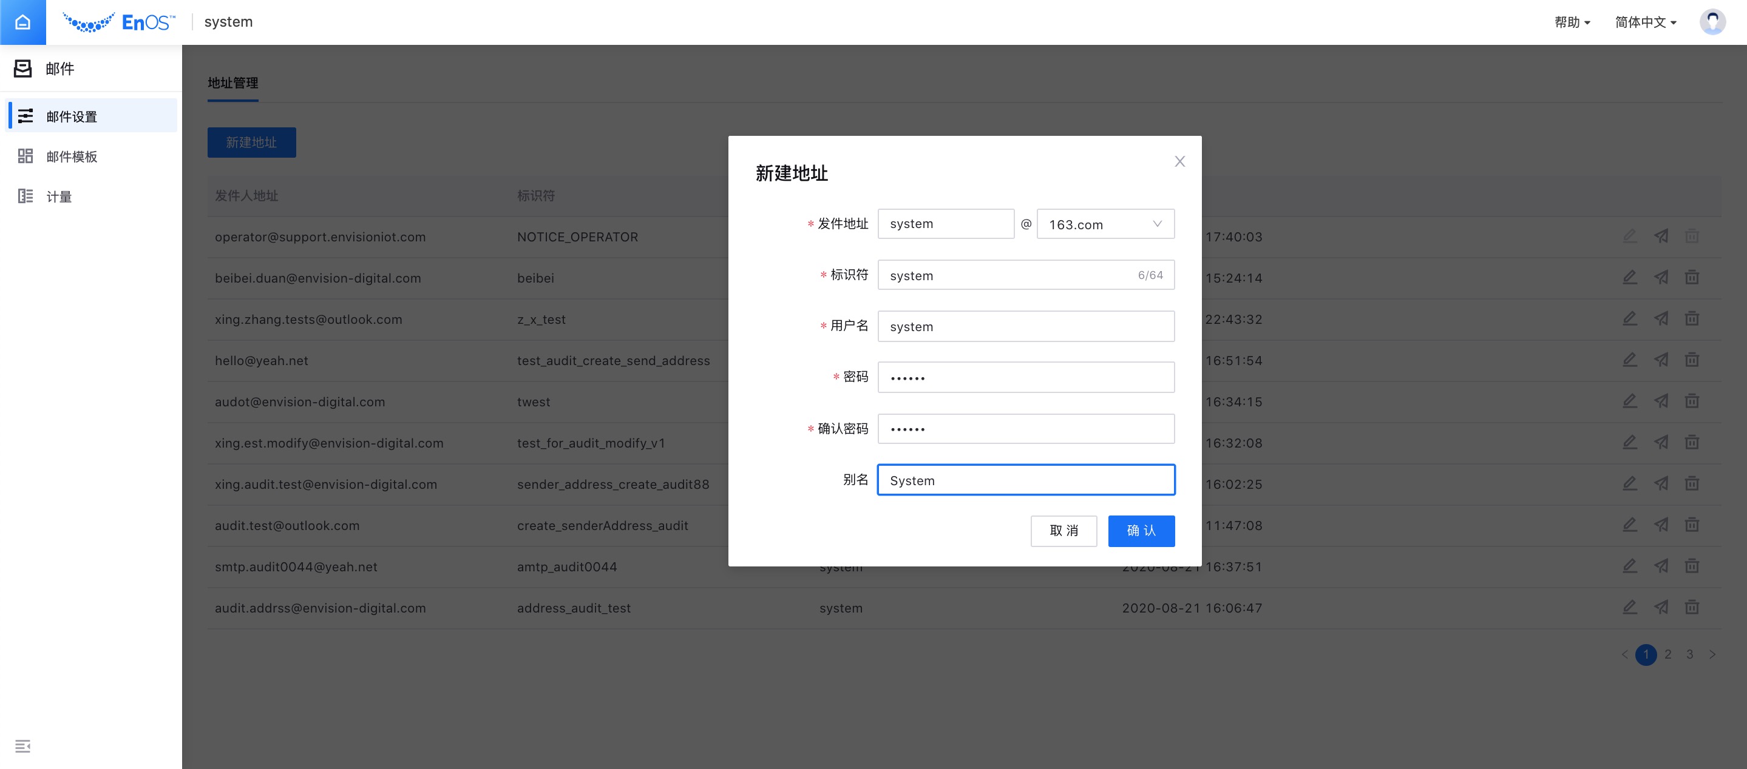The width and height of the screenshot is (1747, 769).
Task: Click the collapse sidebar icon at bottom-left
Action: pos(24,746)
